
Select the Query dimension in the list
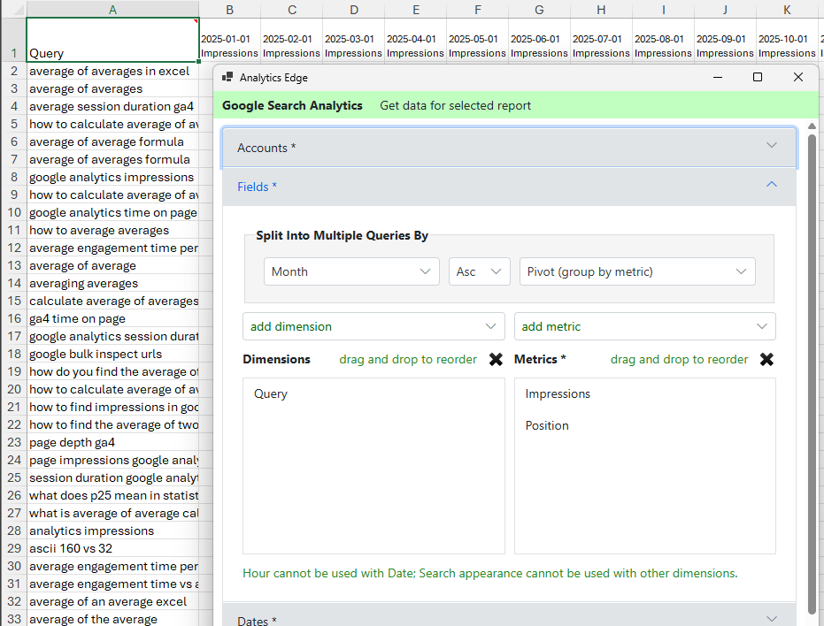coord(271,394)
